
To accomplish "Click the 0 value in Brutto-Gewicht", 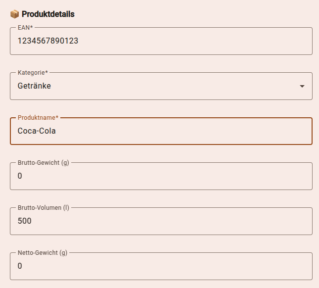I will pyautogui.click(x=20, y=176).
